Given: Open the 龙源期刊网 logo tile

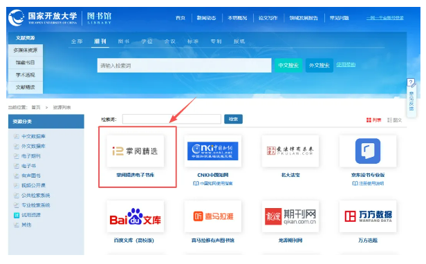Looking at the screenshot, I should point(290,216).
